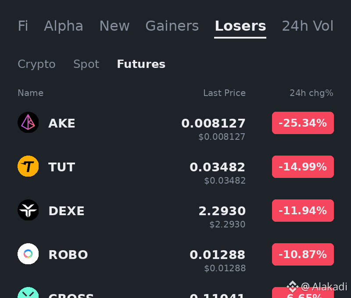Sort list by Name column

30,93
